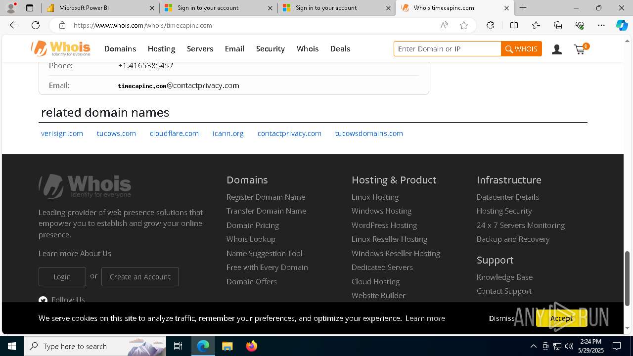Open Browser essentials heart icon
This screenshot has height=356, width=633.
(580, 25)
